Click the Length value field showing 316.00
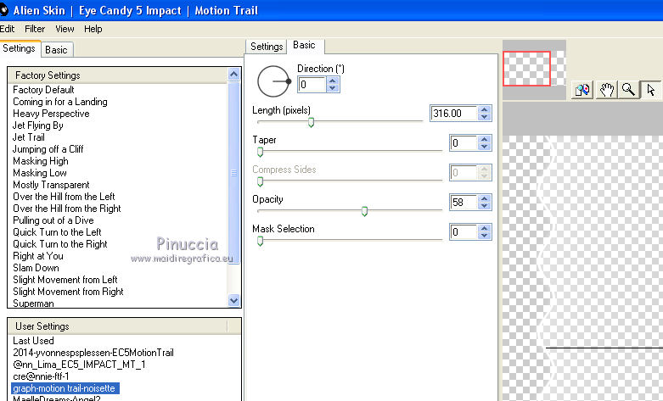This screenshot has width=663, height=401. tap(453, 113)
